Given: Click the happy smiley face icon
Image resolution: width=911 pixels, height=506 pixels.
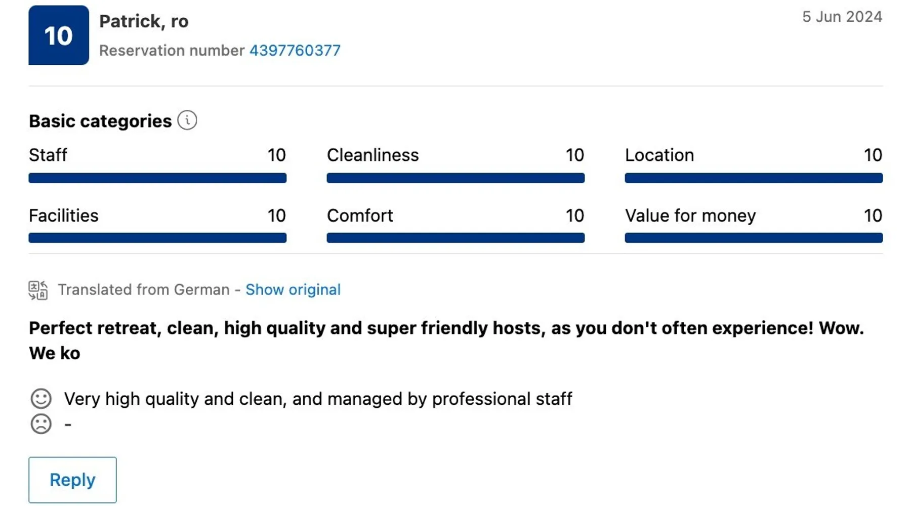Looking at the screenshot, I should point(41,399).
